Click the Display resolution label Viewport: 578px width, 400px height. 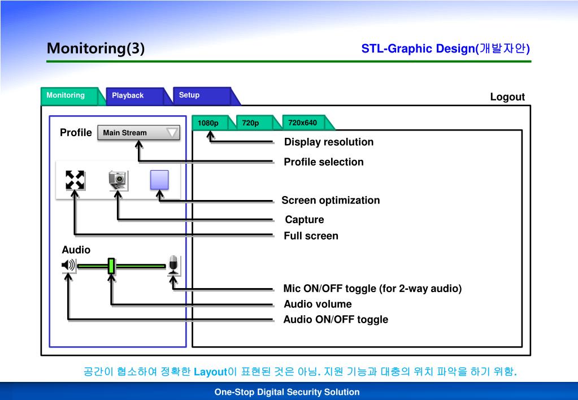(329, 142)
